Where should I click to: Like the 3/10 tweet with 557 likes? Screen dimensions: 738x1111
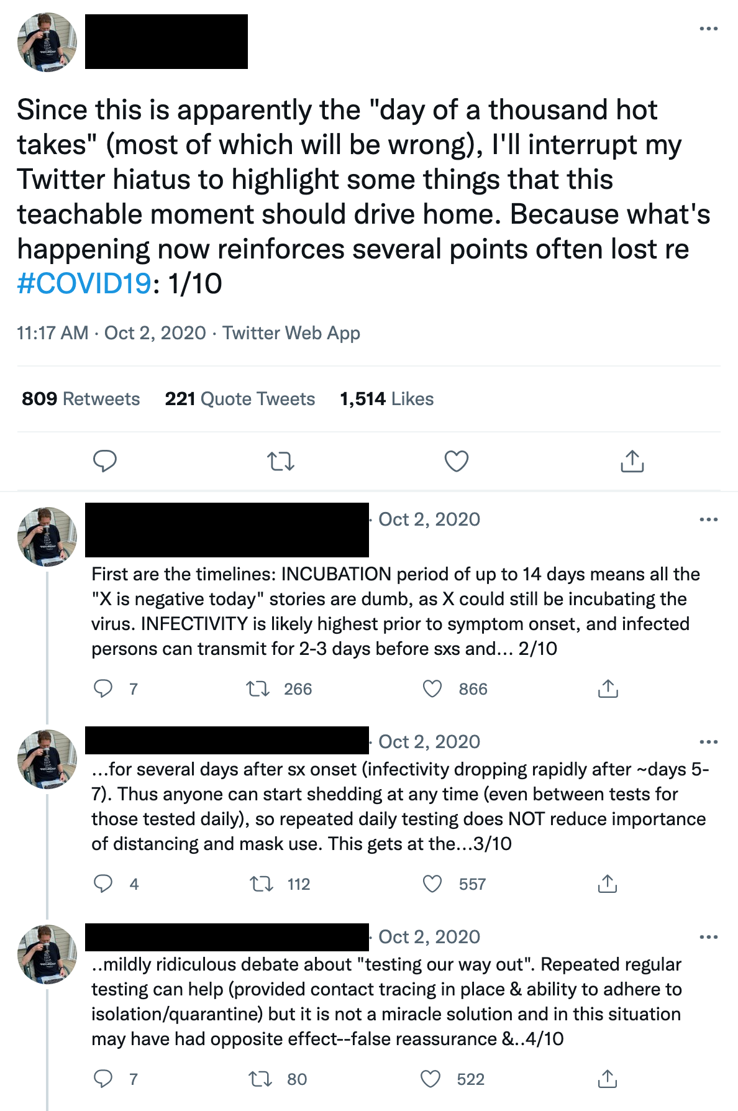click(432, 884)
